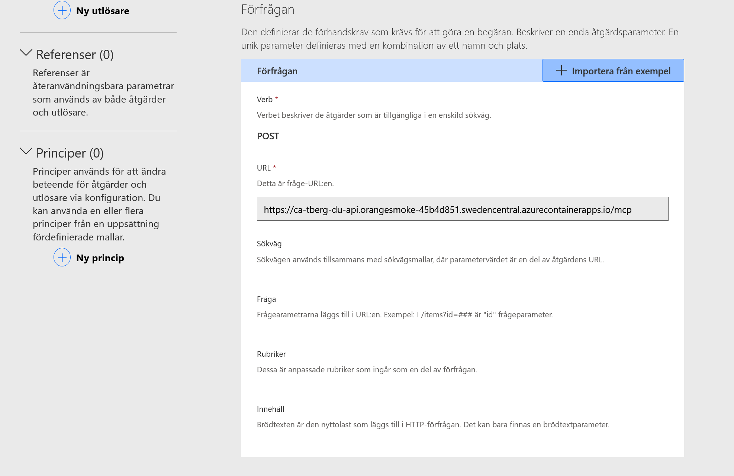Click the Ny princip label
This screenshot has width=734, height=476.
(100, 258)
